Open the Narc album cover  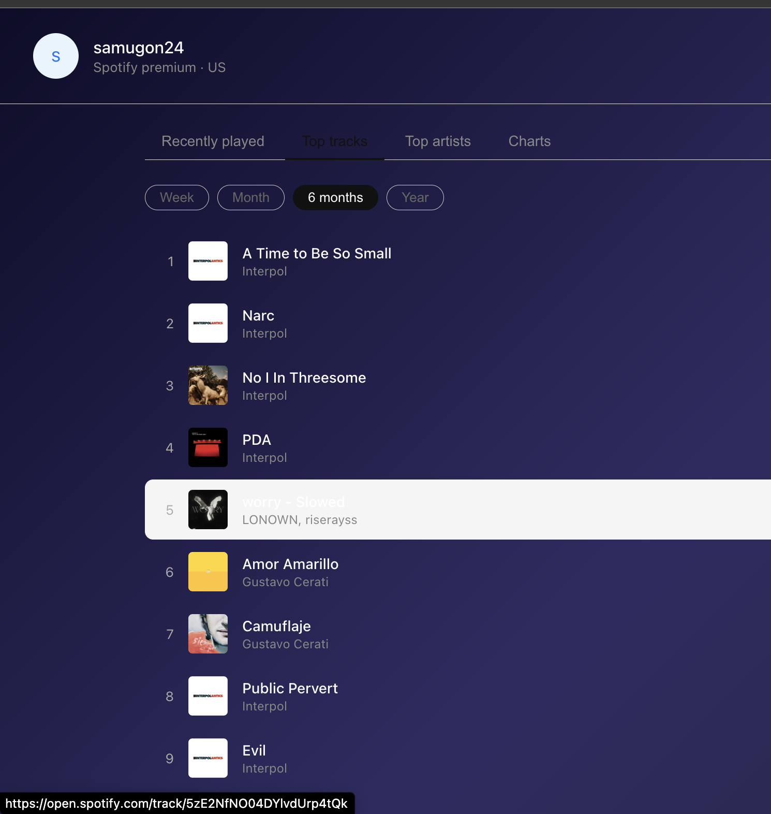pos(208,323)
